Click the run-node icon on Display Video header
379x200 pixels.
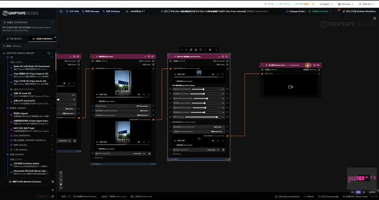point(314,65)
